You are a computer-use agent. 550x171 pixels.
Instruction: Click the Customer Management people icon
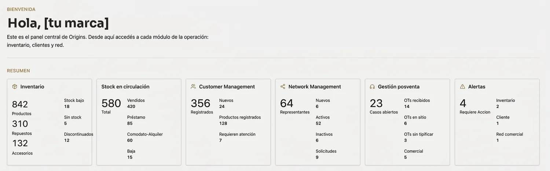point(193,87)
